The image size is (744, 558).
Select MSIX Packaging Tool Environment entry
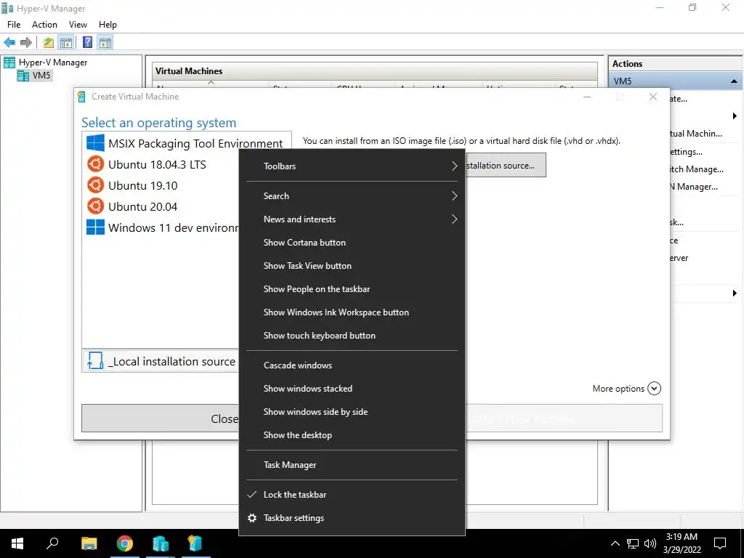[x=186, y=143]
